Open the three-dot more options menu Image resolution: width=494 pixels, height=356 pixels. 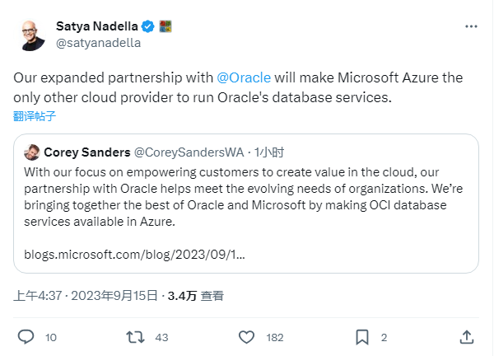471,26
